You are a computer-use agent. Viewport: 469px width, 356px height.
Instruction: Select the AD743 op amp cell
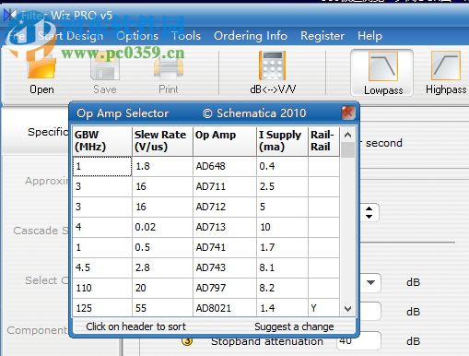225,267
